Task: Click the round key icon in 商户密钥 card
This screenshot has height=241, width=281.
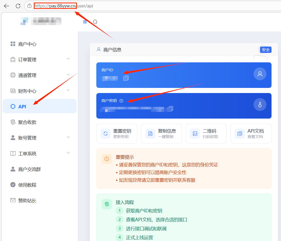Action: click(x=260, y=105)
